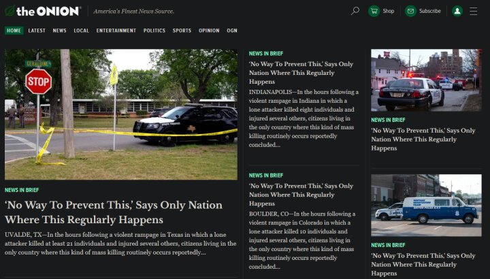Click the BOULDER, CO article summary text
The height and width of the screenshot is (279, 490).
point(302,240)
